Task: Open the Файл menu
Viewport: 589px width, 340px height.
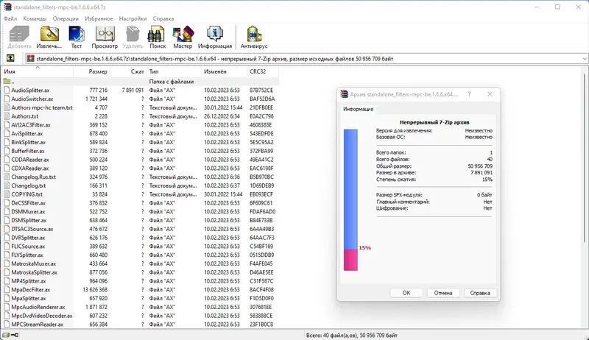Action: click(10, 18)
